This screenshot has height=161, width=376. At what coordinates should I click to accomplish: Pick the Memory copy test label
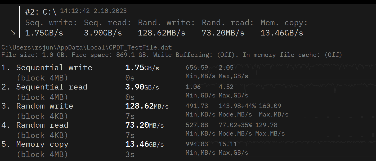pyautogui.click(x=42, y=144)
